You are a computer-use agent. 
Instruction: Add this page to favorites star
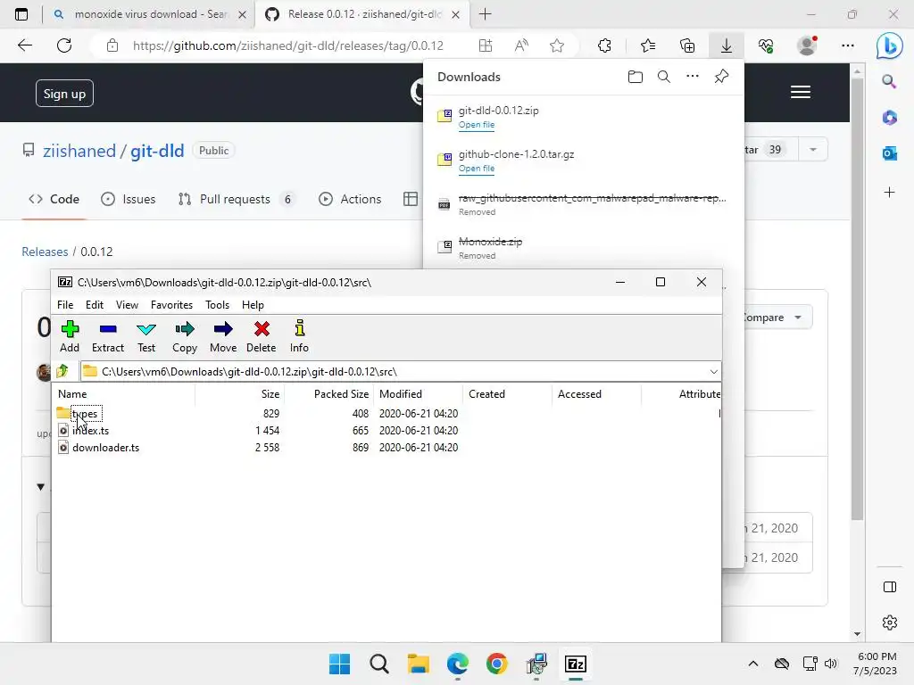click(x=557, y=45)
